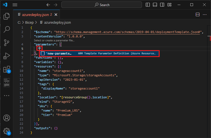
Task: Click the VS Code logo icon
Action: coord(5,5)
